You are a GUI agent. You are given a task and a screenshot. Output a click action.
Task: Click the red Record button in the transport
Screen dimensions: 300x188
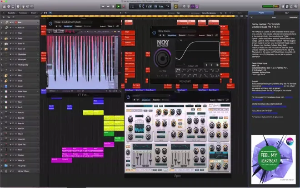124,6
